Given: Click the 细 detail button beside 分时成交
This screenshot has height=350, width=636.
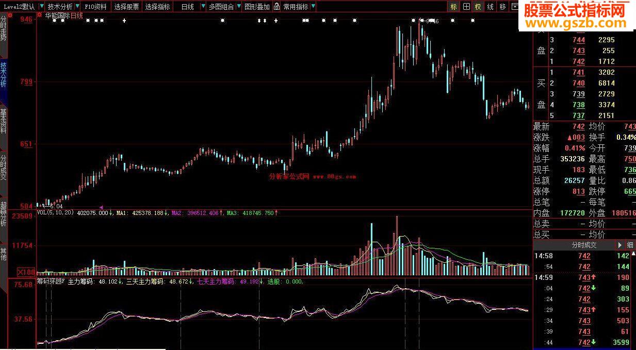Looking at the screenshot, I should [x=630, y=245].
